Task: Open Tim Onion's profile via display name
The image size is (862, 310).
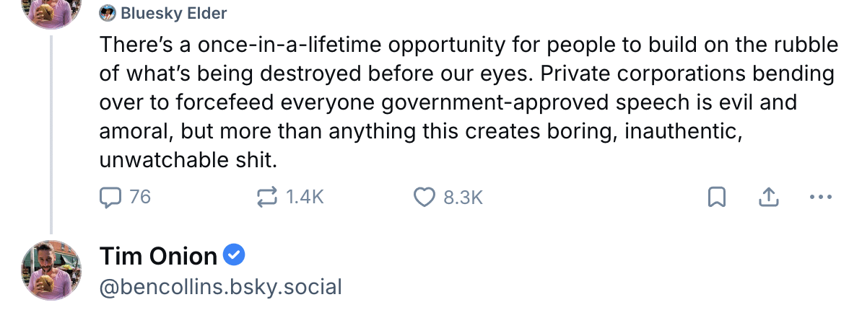Action: (x=158, y=256)
